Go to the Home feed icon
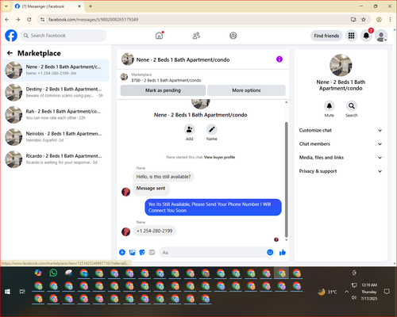The width and height of the screenshot is (397, 317). click(x=159, y=36)
